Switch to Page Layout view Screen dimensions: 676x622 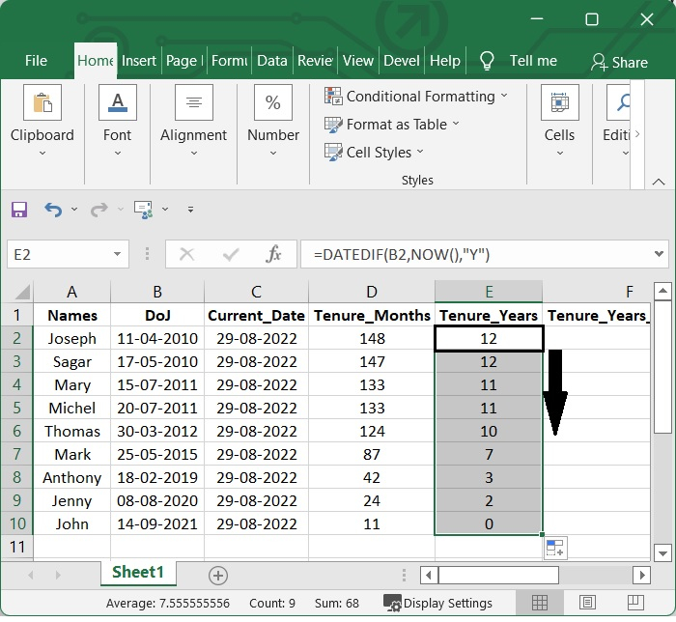click(x=586, y=603)
